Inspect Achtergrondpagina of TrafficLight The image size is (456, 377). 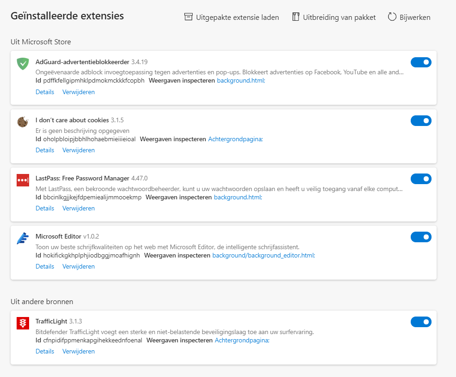[x=242, y=340]
